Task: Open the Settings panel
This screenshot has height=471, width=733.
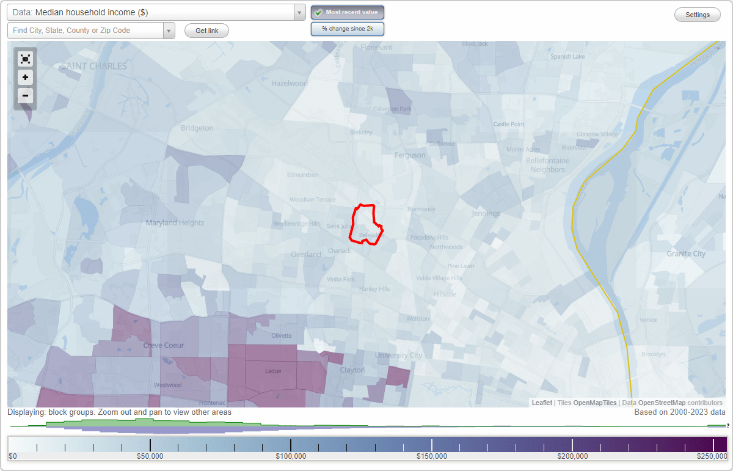Action: pos(697,14)
